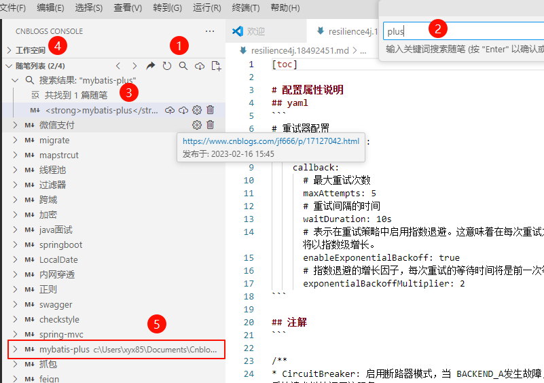The image size is (544, 383).
Task: Click resilience4j.18492451.md in breadcrumb
Action: coord(300,51)
